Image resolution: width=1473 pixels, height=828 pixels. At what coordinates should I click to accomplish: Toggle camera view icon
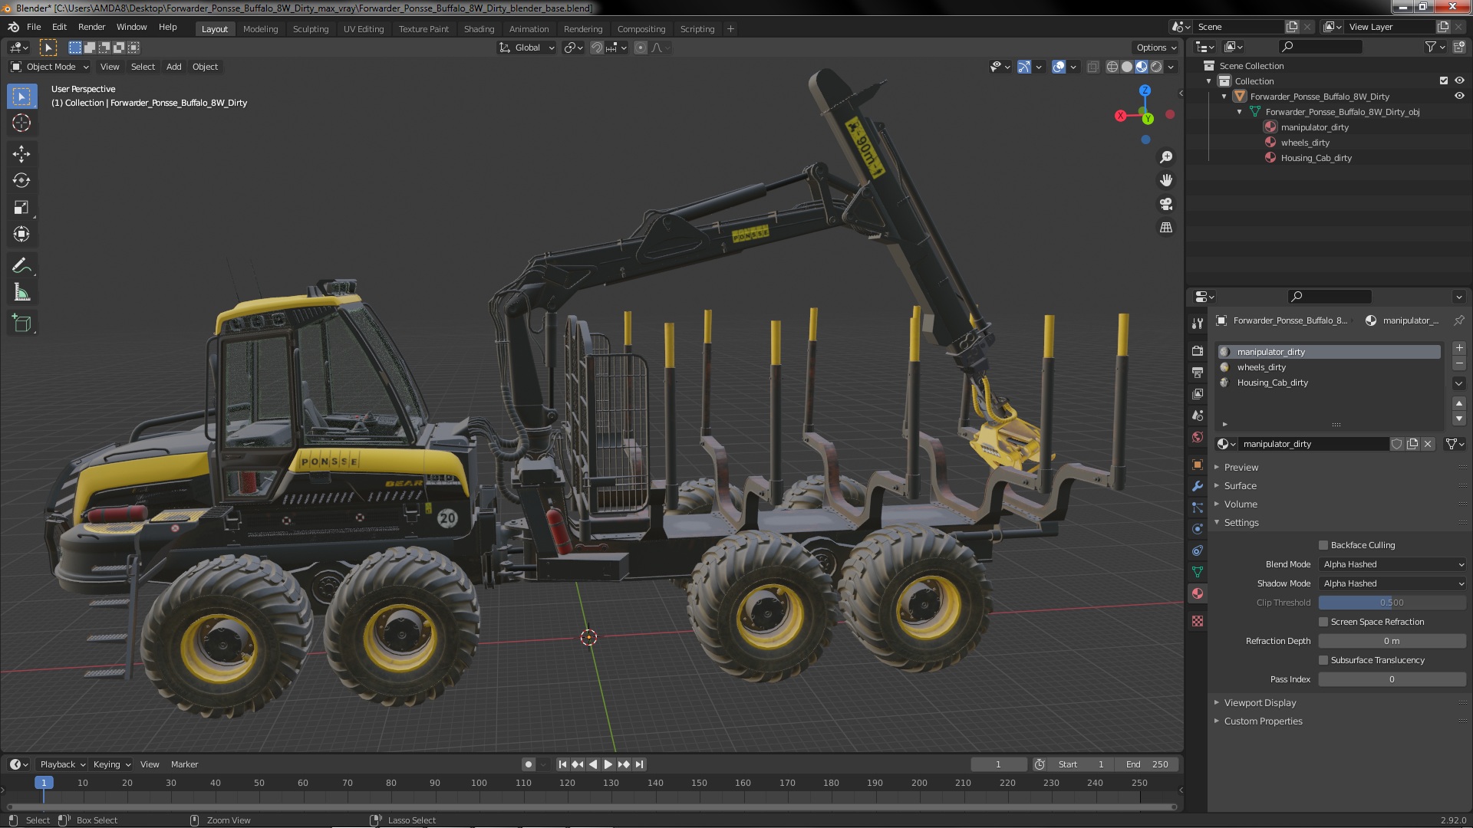[1166, 204]
